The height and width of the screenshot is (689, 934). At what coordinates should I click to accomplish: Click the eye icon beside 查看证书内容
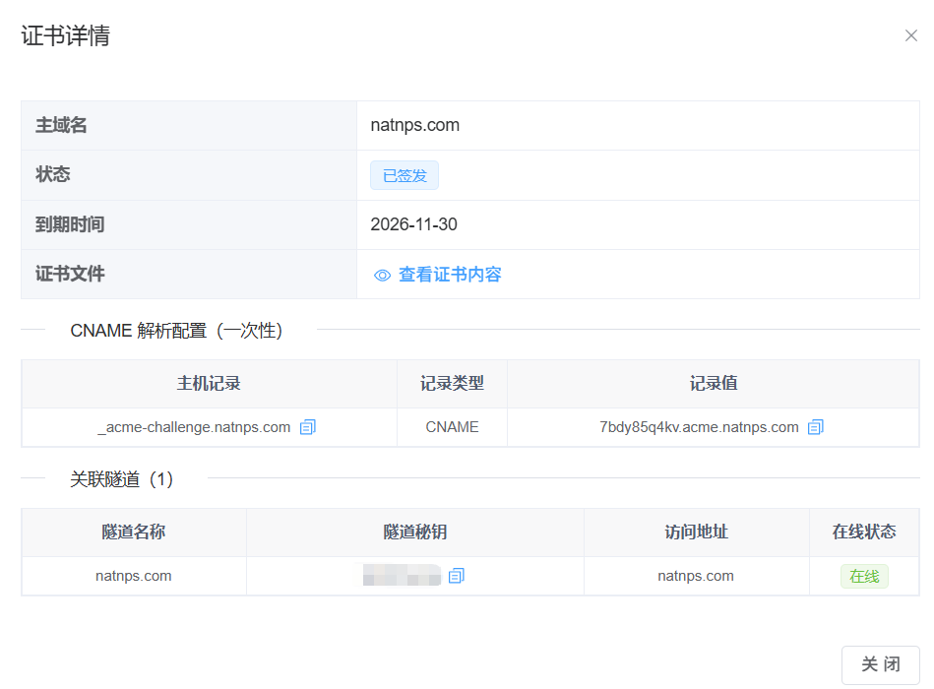tap(382, 276)
